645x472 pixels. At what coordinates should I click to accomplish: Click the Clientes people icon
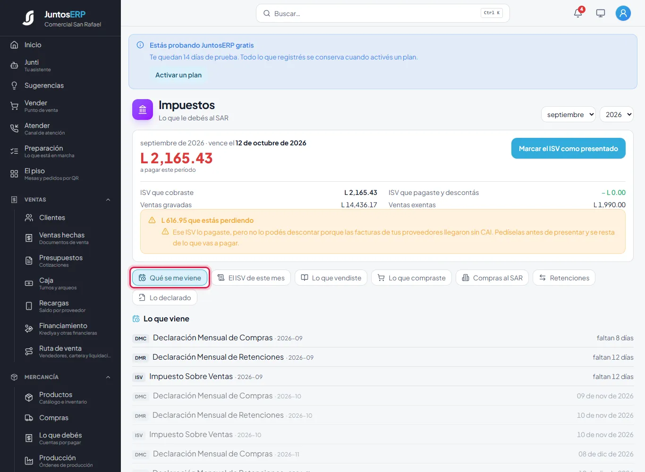pos(29,218)
